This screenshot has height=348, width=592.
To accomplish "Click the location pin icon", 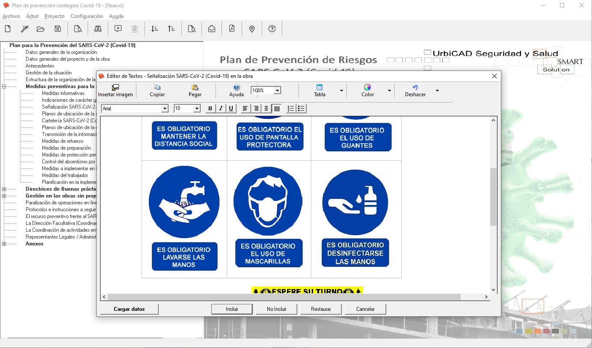I will point(252,29).
